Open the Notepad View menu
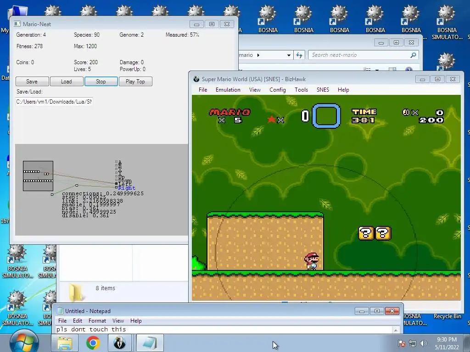The width and height of the screenshot is (470, 352). pos(118,320)
